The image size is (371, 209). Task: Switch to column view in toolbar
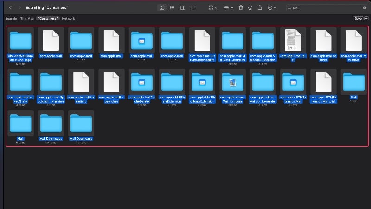183,8
